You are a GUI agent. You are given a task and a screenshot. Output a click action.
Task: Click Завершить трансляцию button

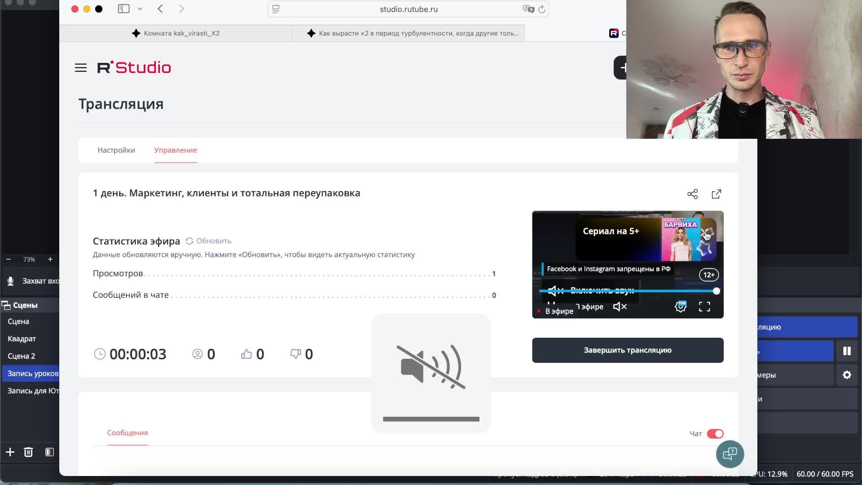[627, 350]
